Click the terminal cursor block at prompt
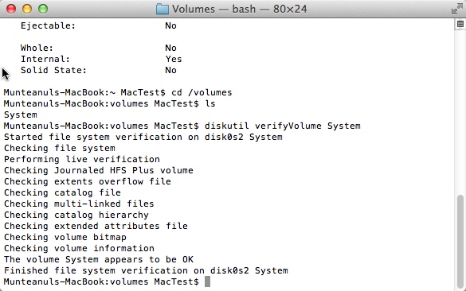 [x=207, y=281]
